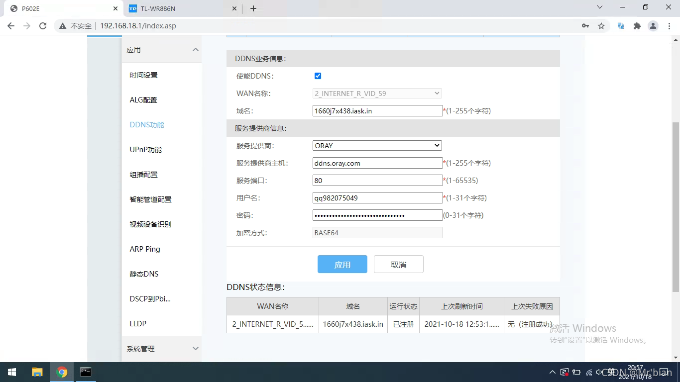The image size is (680, 382).
Task: Click the 无（注册成功）failure reason cell
Action: click(532, 324)
